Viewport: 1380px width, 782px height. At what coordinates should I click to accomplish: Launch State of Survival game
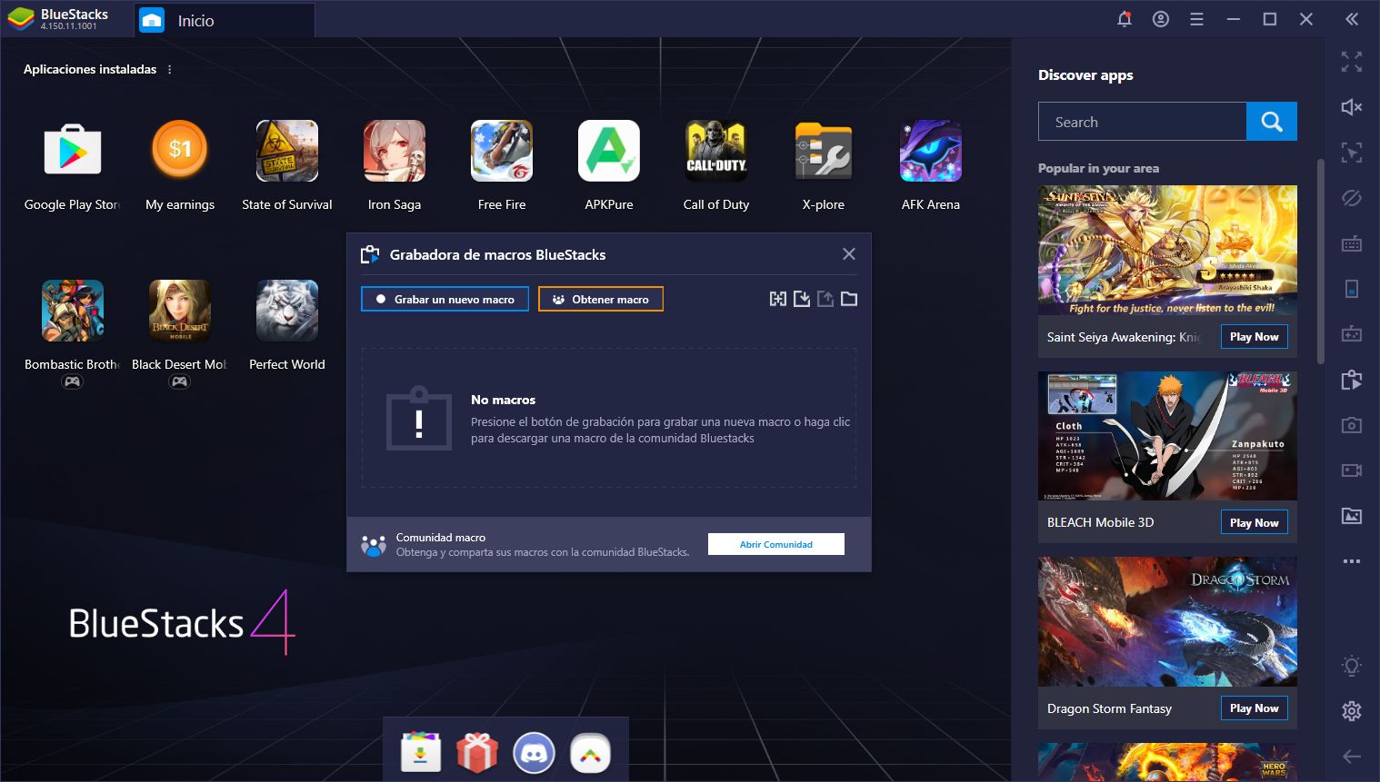[287, 151]
